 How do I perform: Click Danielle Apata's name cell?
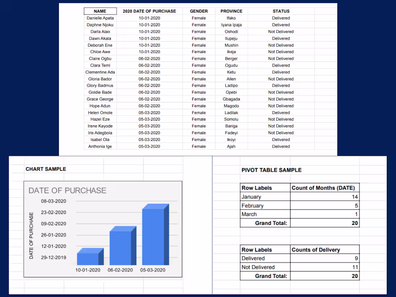pos(100,18)
